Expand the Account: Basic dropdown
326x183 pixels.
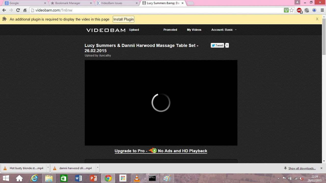point(224,30)
